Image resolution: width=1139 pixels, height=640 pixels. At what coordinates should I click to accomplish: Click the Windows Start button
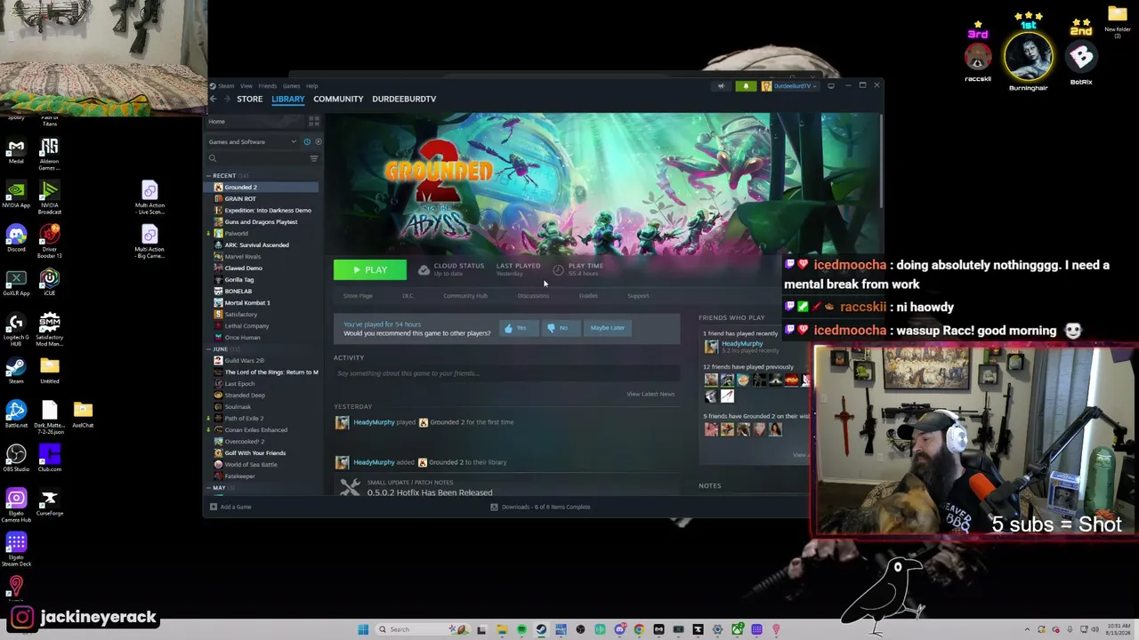point(363,629)
